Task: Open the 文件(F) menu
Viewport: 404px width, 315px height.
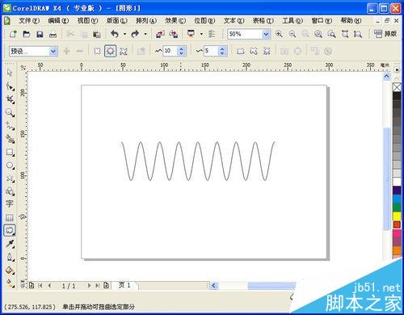Action: (29, 20)
